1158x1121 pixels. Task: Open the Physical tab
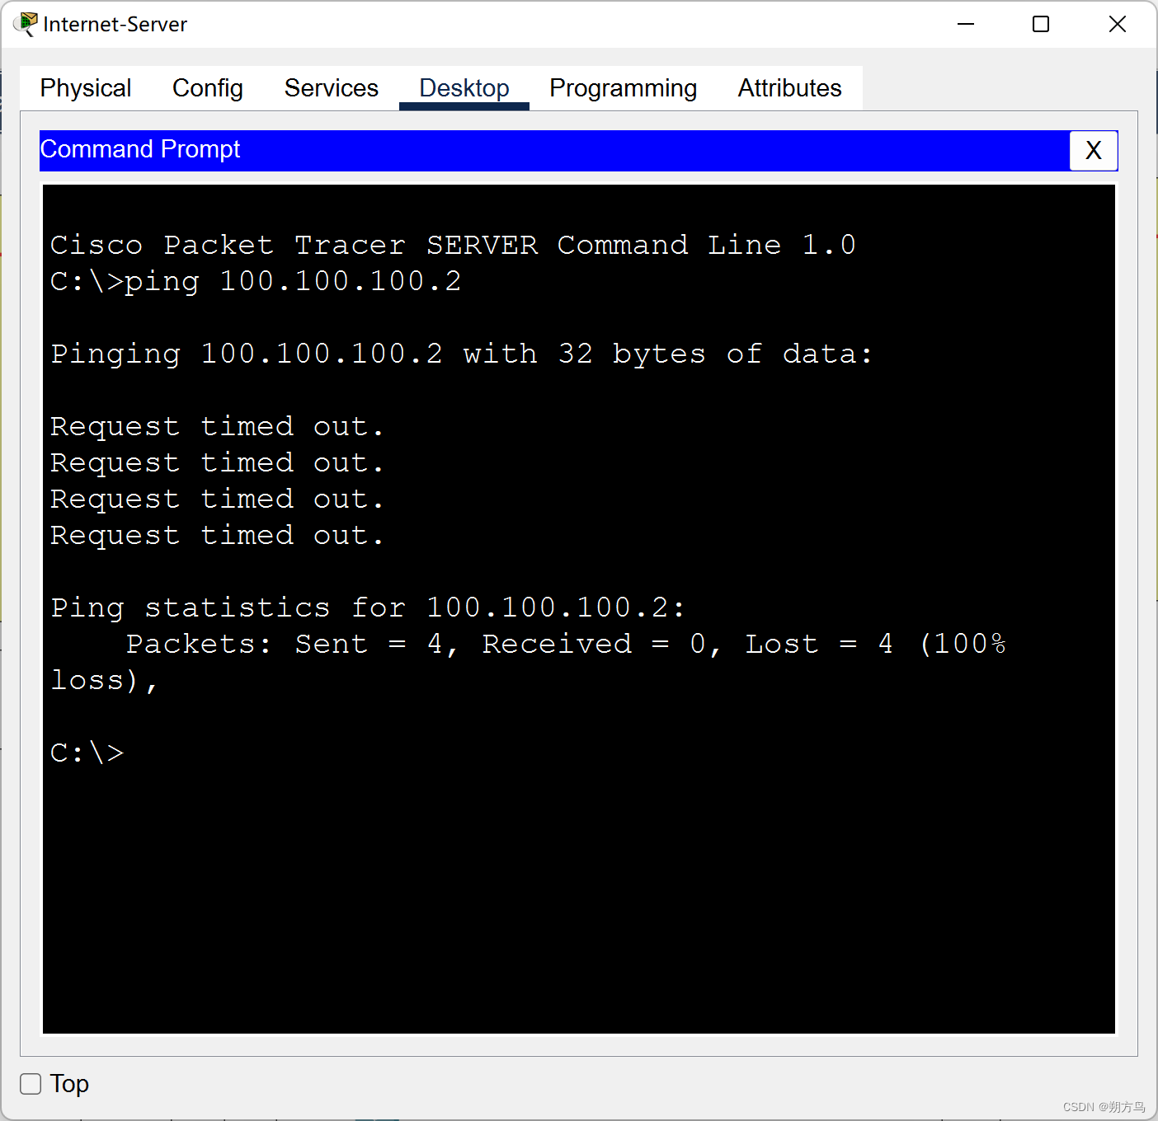pos(86,88)
